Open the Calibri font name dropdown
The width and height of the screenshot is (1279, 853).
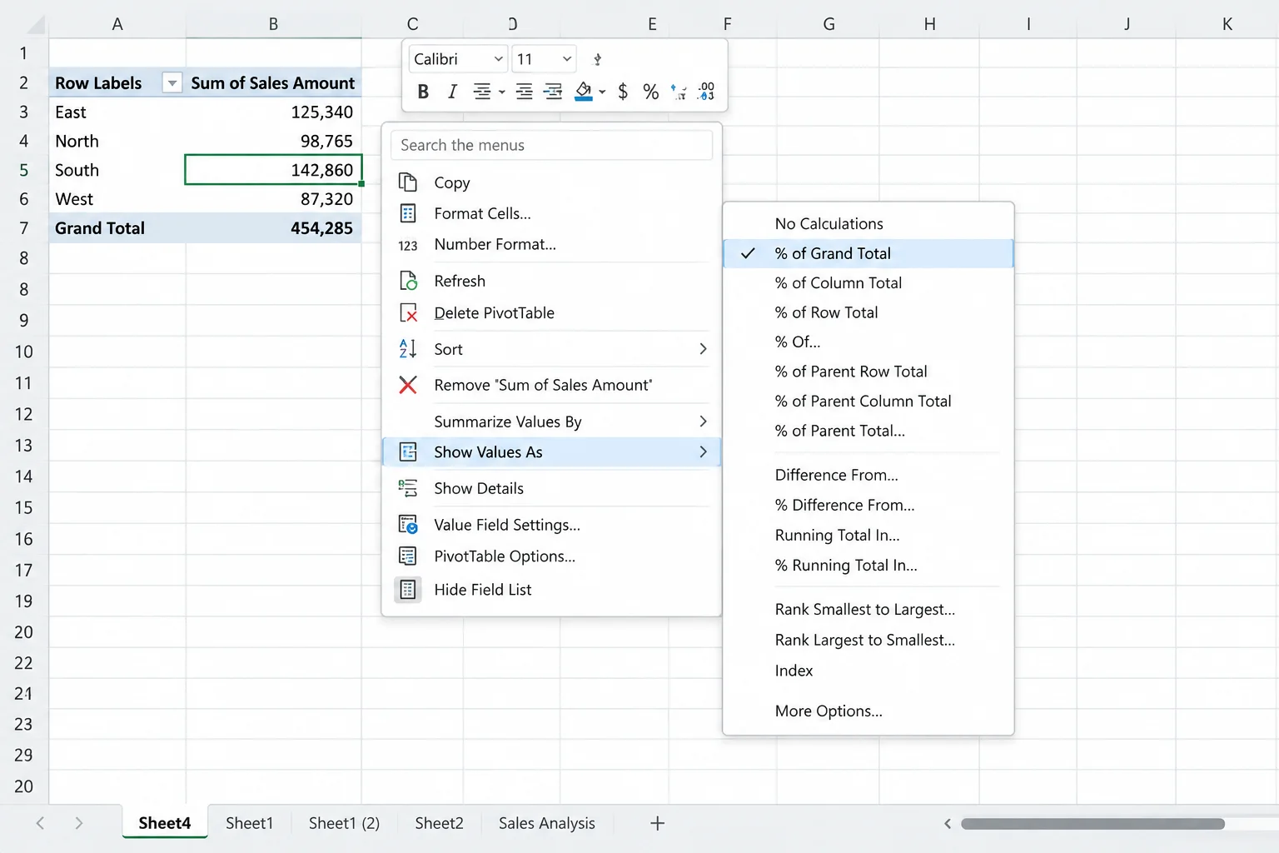coord(498,59)
